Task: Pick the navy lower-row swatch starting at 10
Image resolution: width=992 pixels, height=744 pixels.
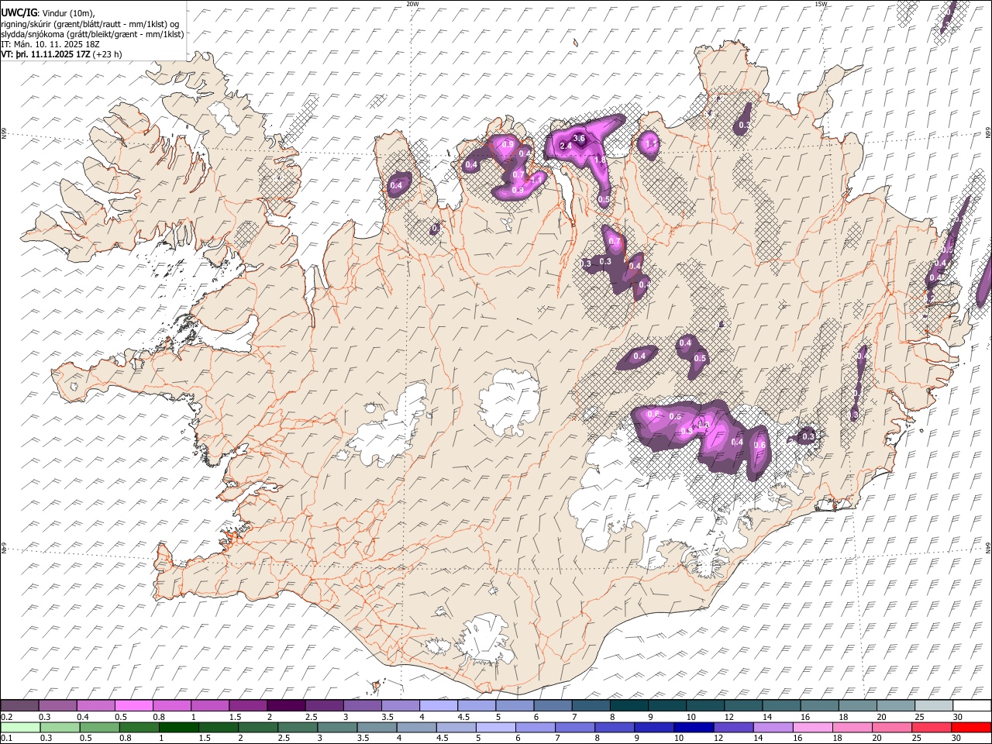Action: (x=693, y=727)
